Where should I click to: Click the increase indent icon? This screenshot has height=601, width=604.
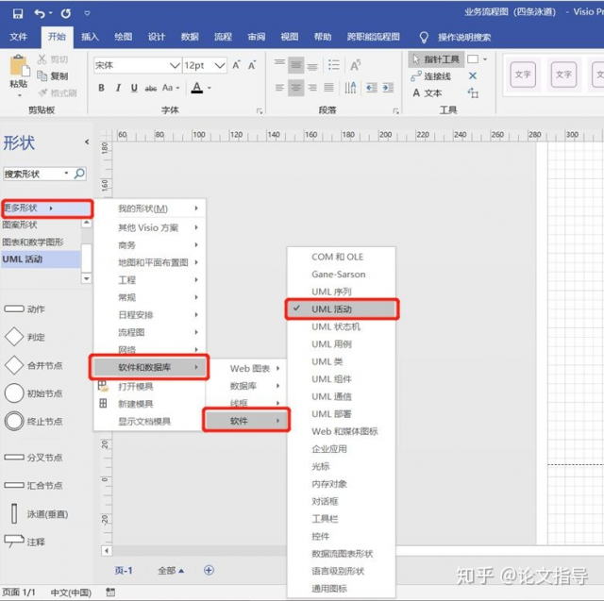388,88
